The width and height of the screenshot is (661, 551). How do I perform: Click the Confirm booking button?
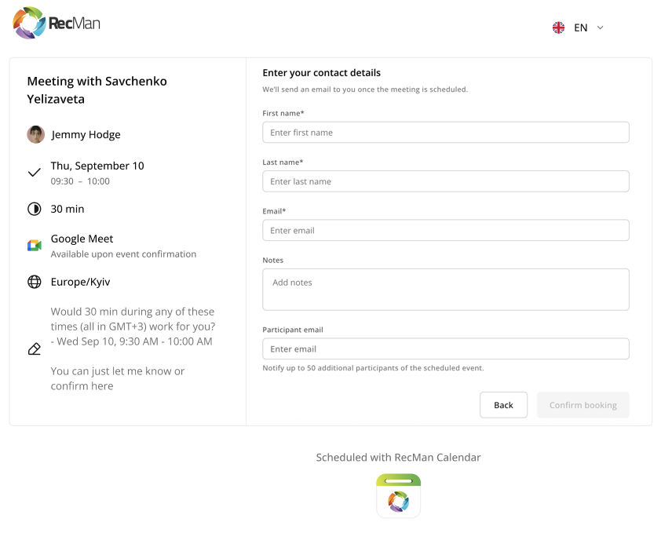coord(582,405)
